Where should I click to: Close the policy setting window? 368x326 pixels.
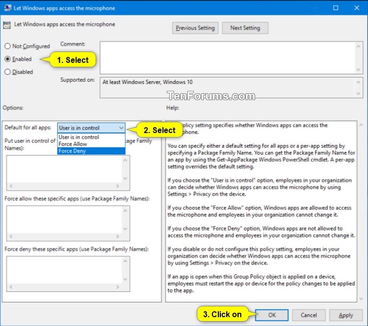coord(357,8)
